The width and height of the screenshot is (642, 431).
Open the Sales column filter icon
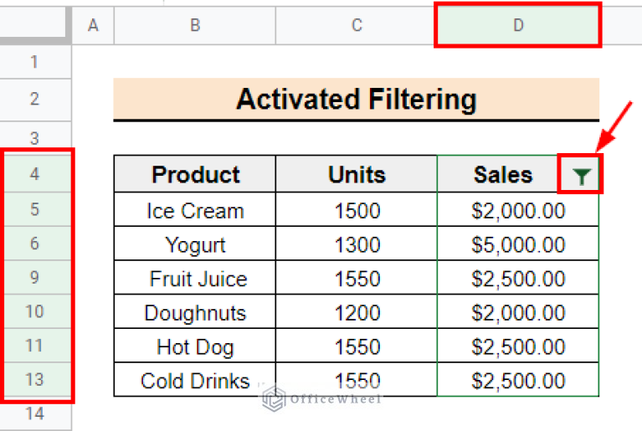pyautogui.click(x=581, y=177)
